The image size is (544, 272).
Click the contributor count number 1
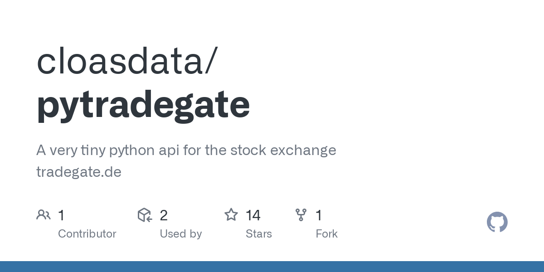tap(61, 215)
